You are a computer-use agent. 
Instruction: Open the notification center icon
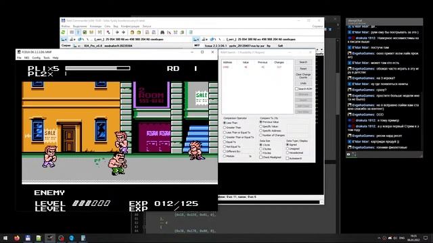tap(426, 238)
